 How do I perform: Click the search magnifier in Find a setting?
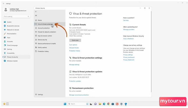(x=28, y=17)
